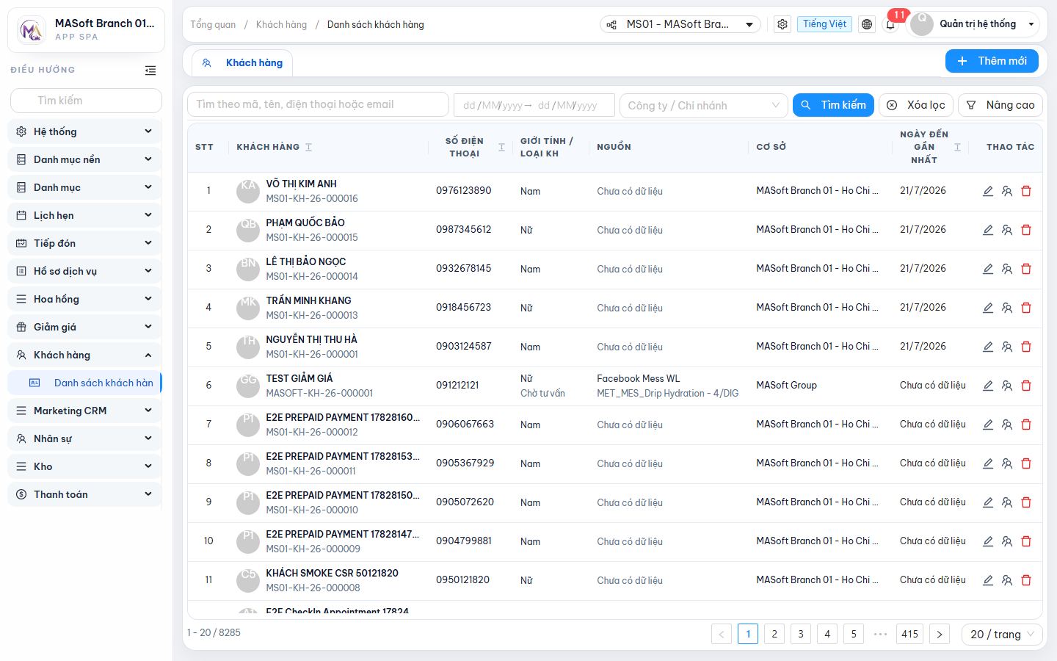Expand the Marketing CRM menu
The image size is (1057, 661).
click(85, 411)
